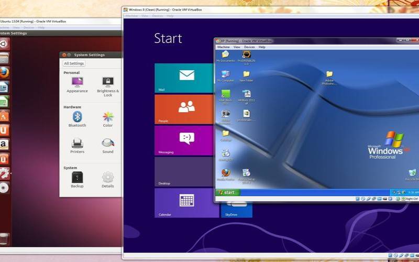Click the System section heading in System Settings
Screen dimensions: 419x262
[70, 168]
